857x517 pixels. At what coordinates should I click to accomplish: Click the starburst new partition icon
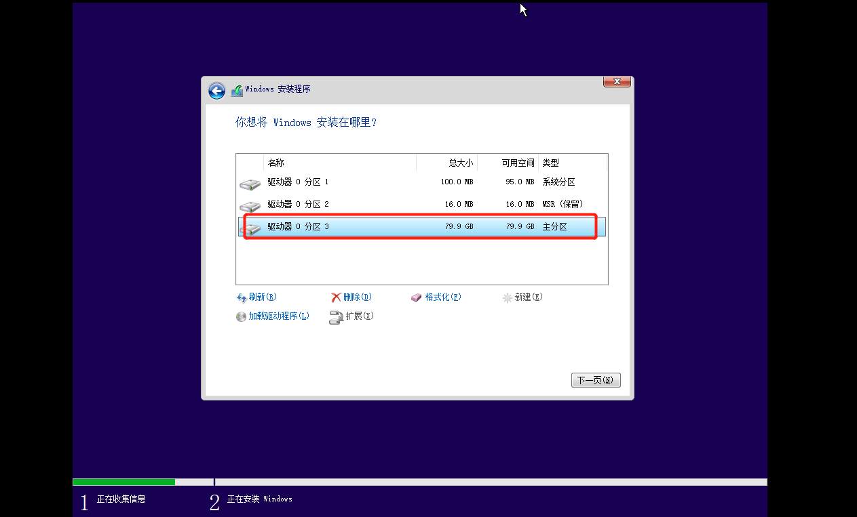click(507, 297)
